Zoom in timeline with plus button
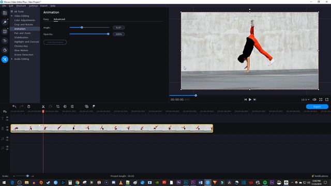 click(33, 176)
